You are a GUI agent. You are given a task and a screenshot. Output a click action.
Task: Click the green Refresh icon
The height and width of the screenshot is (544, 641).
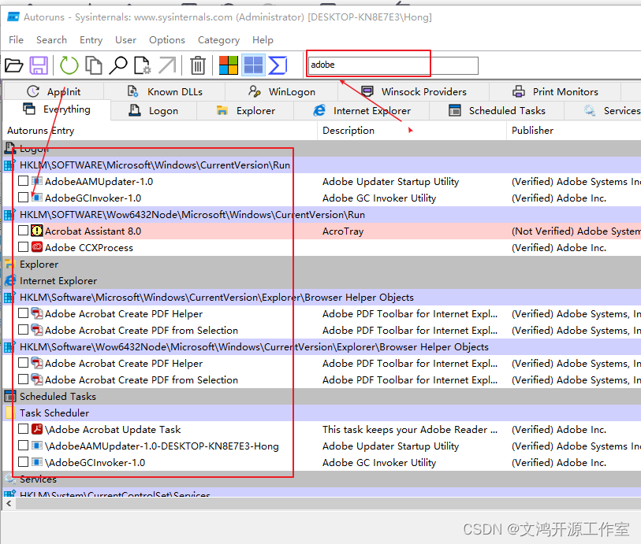pos(69,65)
